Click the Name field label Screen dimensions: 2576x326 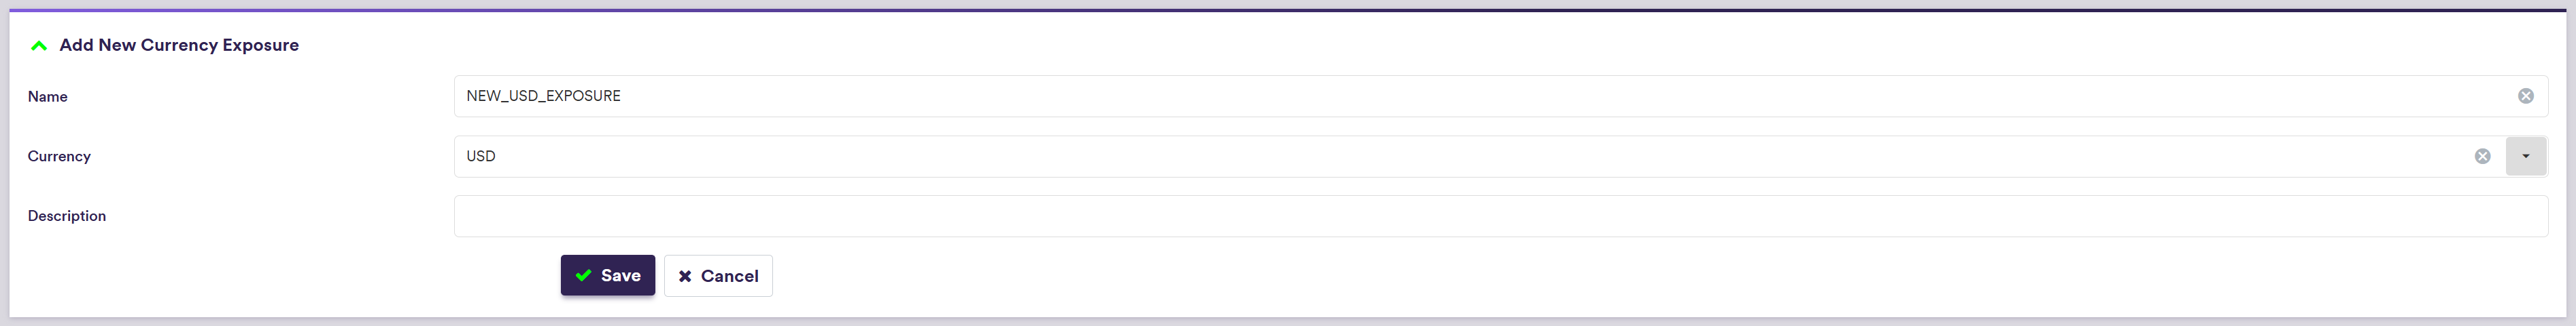(48, 97)
